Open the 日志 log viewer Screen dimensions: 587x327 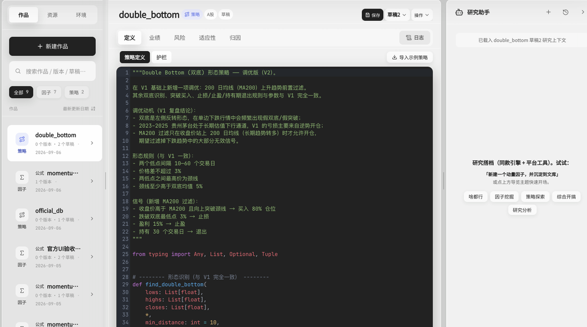(x=415, y=38)
